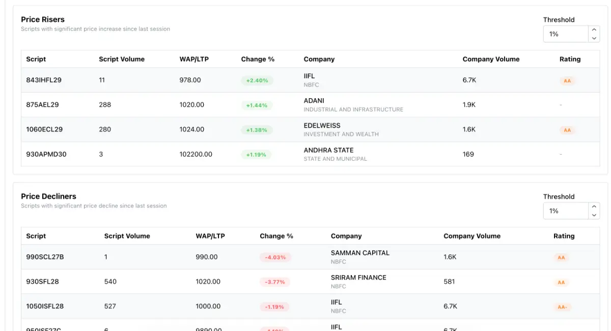611x331 pixels.
Task: Click the -4.03% change badge
Action: [275, 258]
